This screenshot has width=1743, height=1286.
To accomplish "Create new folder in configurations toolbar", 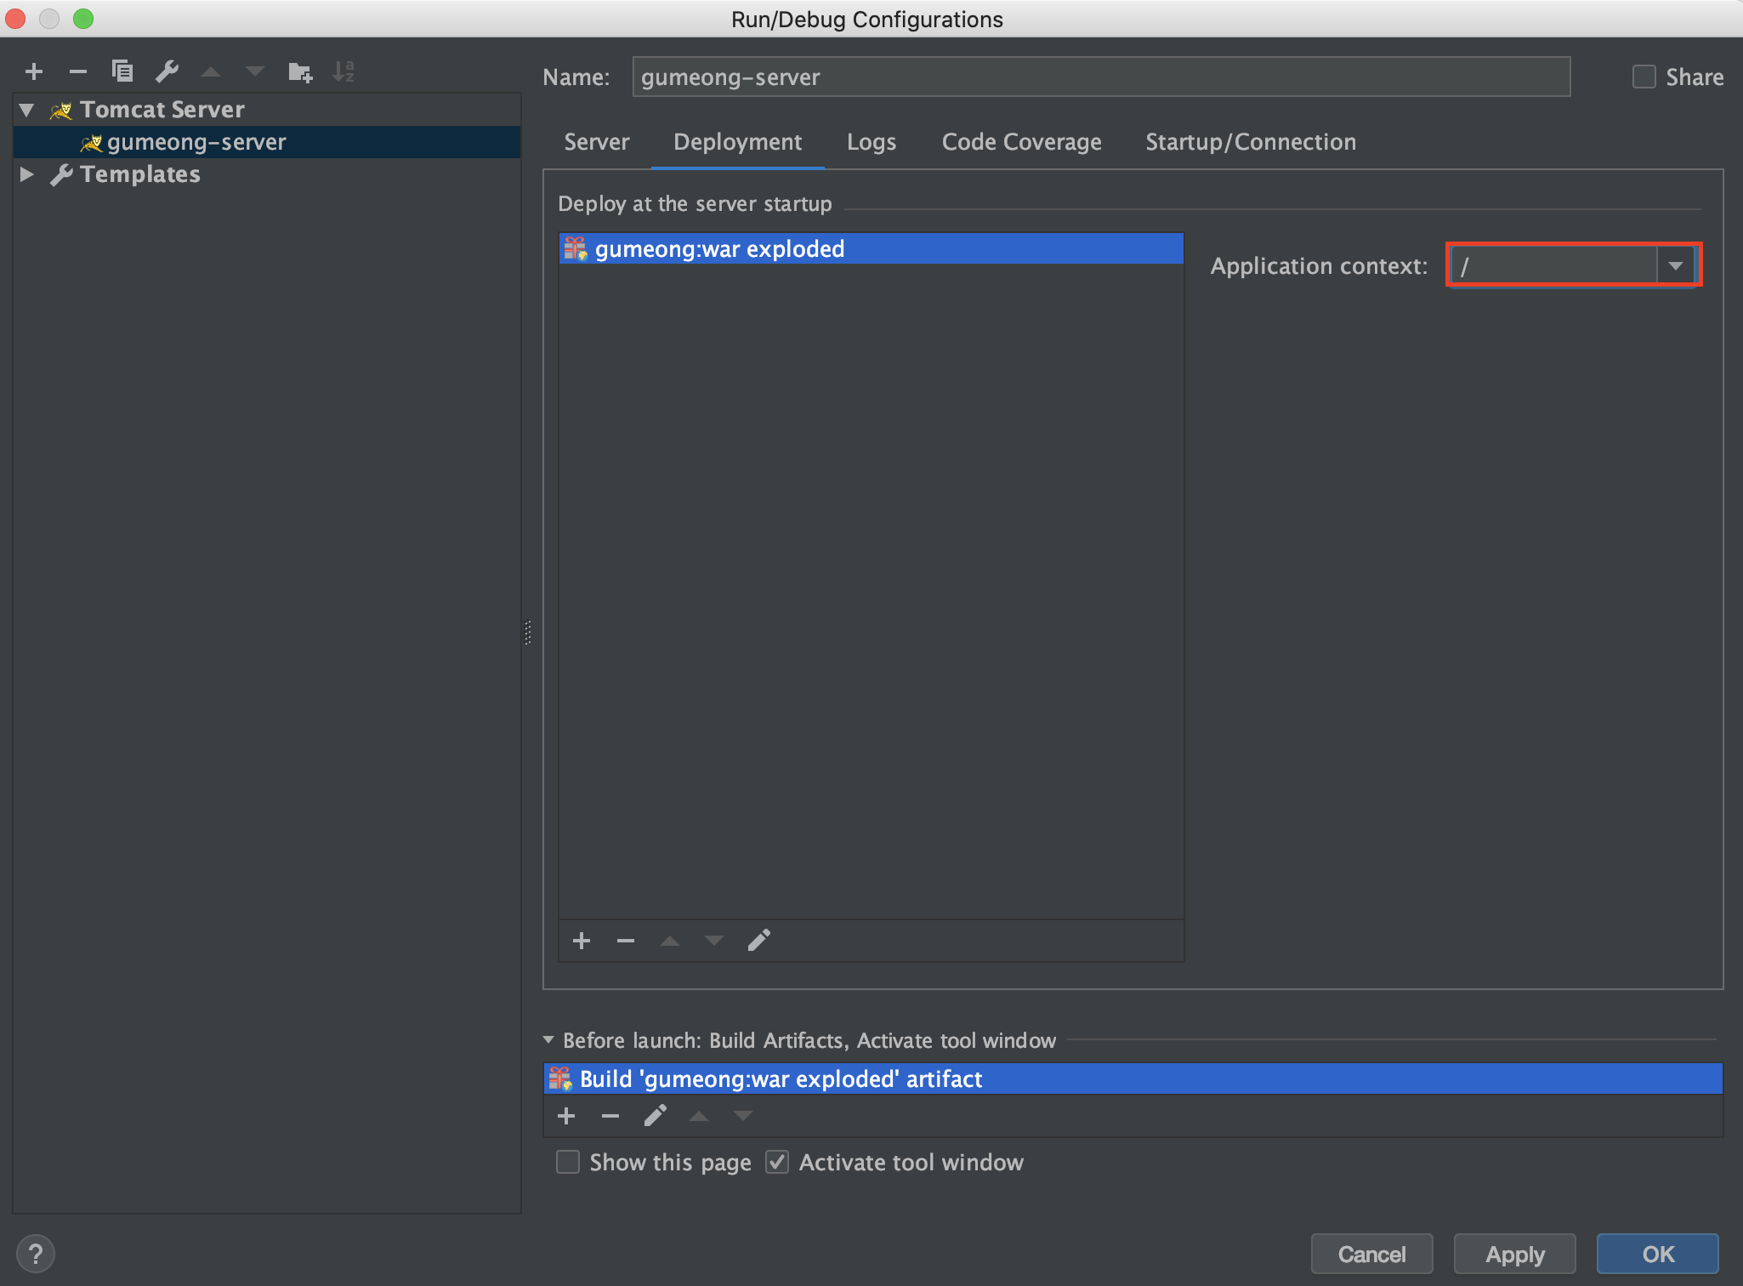I will click(299, 71).
